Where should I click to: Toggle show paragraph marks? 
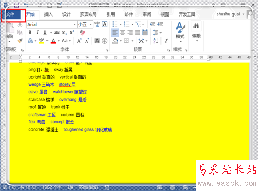point(166,41)
